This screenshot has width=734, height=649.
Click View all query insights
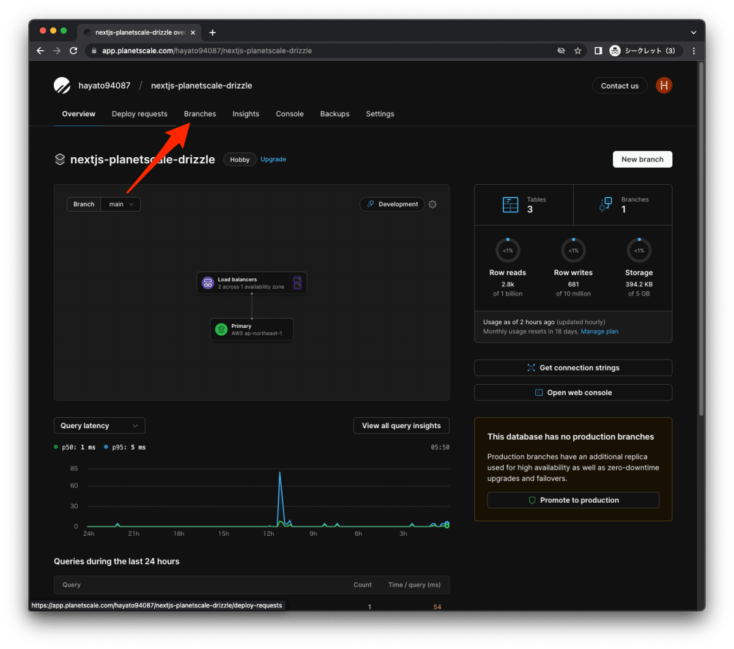pos(401,426)
